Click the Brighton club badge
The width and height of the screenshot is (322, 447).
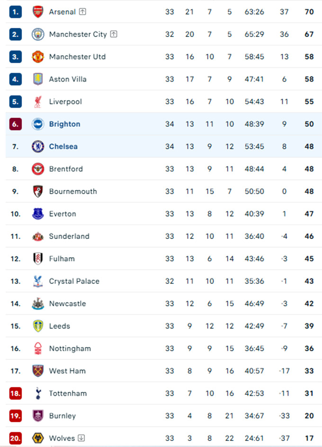click(38, 124)
